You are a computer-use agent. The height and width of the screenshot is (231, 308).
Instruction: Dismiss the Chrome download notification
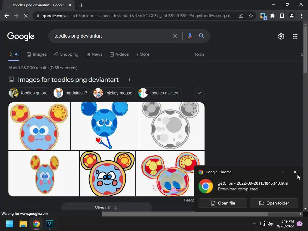pyautogui.click(x=295, y=172)
